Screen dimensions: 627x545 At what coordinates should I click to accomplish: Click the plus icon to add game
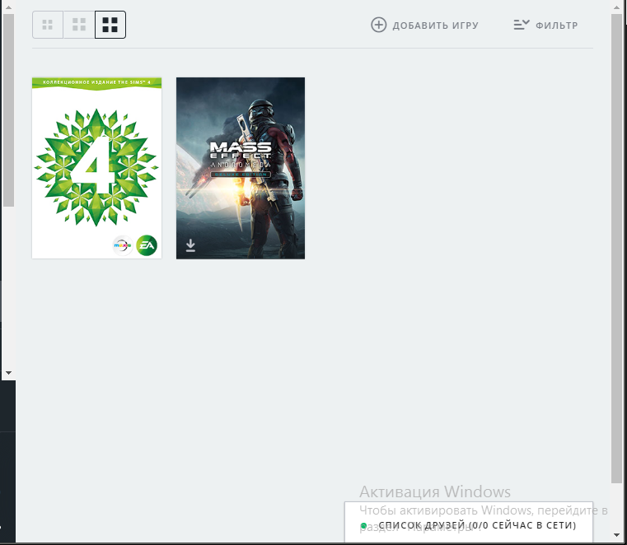coord(378,25)
